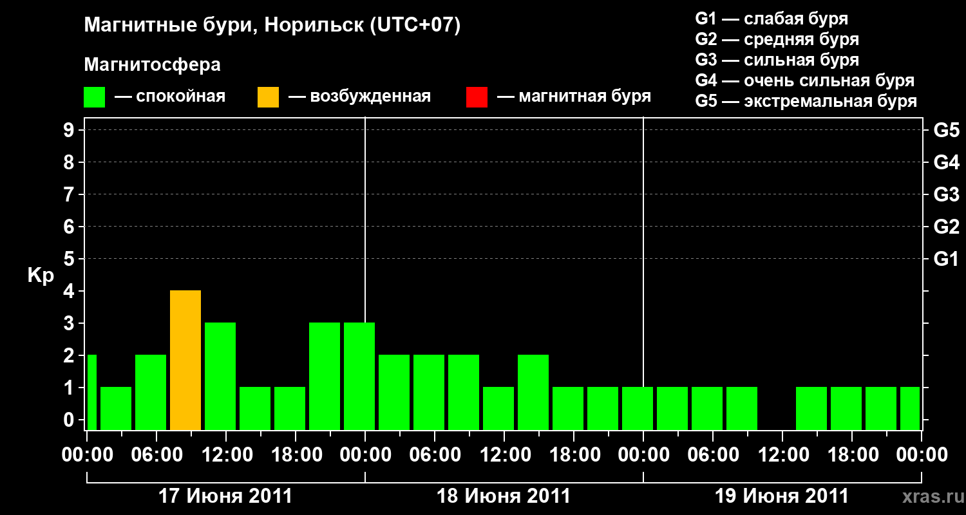Viewport: 966px width, 515px height.
Task: Click the 'Магнитосфера' legend heading
Action: [152, 65]
